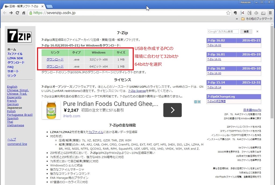Show hidden bookmarks with the double chevron
The height and width of the screenshot is (185, 275).
tap(237, 19)
